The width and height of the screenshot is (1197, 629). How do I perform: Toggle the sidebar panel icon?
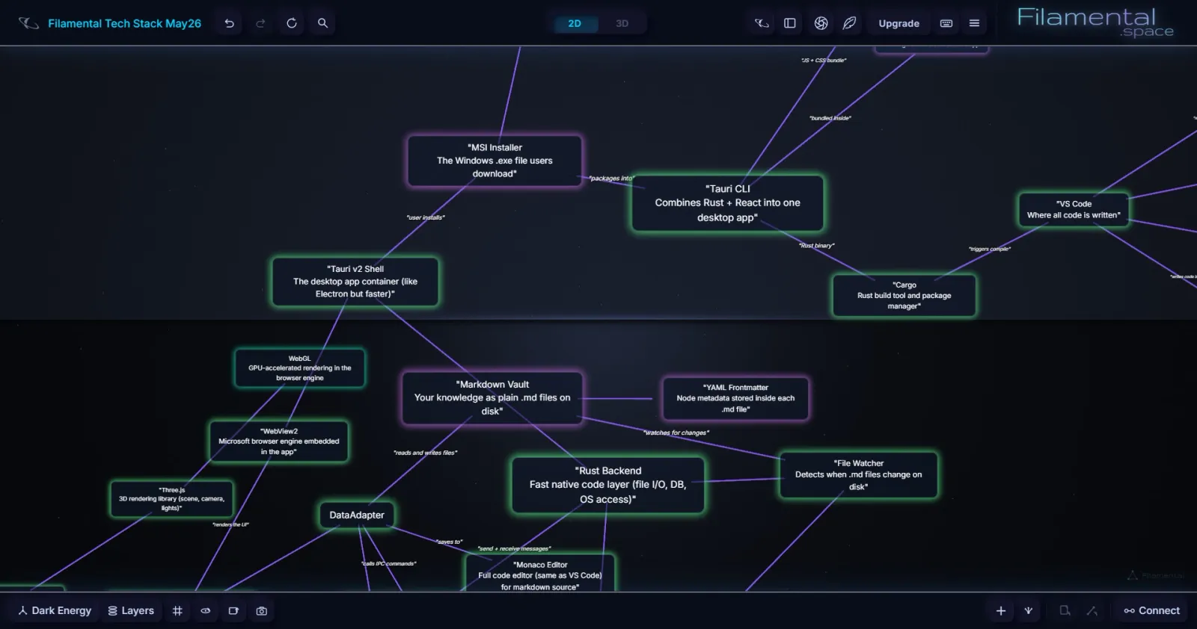click(790, 23)
